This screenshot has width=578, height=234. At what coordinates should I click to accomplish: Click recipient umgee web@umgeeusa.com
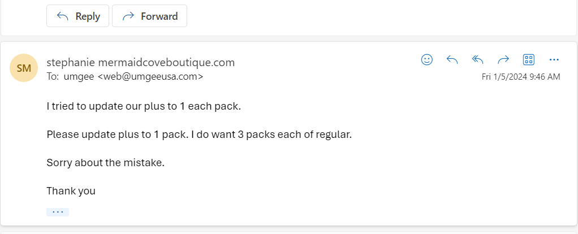pos(133,76)
